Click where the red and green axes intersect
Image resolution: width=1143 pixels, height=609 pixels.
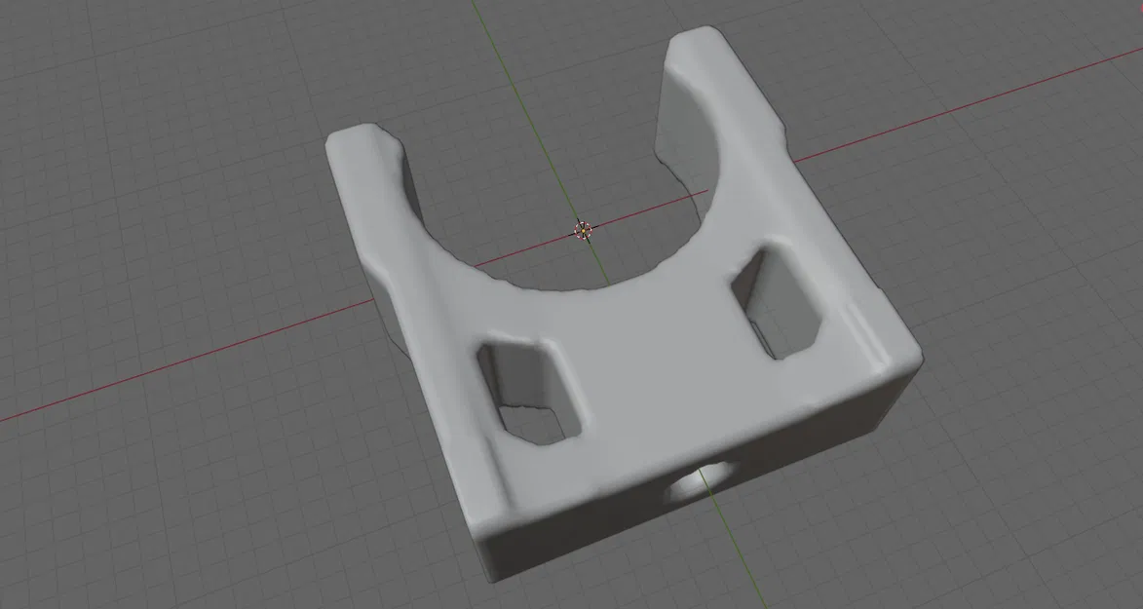click(x=582, y=231)
